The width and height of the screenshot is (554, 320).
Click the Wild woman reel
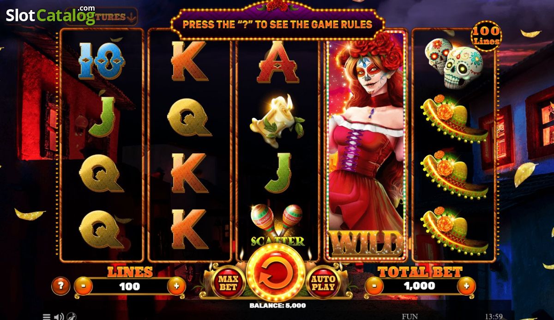tap(366, 145)
